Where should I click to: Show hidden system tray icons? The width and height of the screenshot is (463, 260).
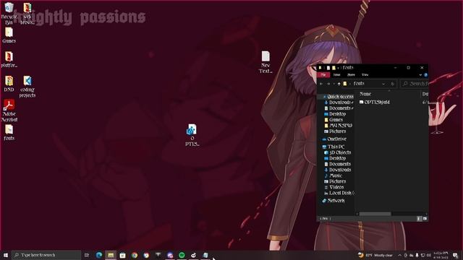(x=399, y=255)
